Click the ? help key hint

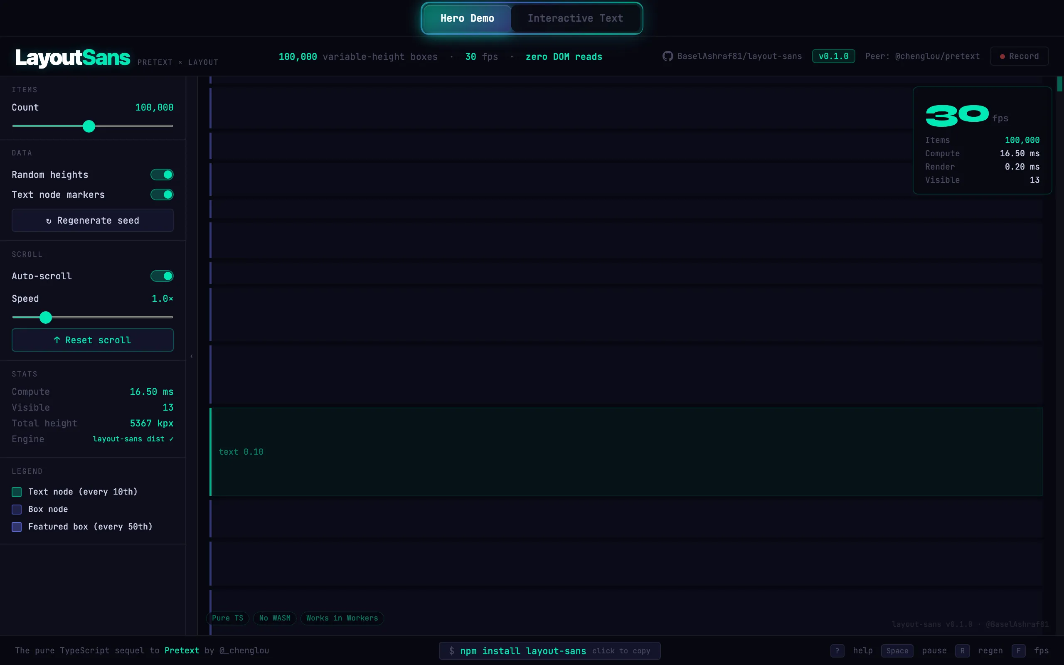click(837, 651)
